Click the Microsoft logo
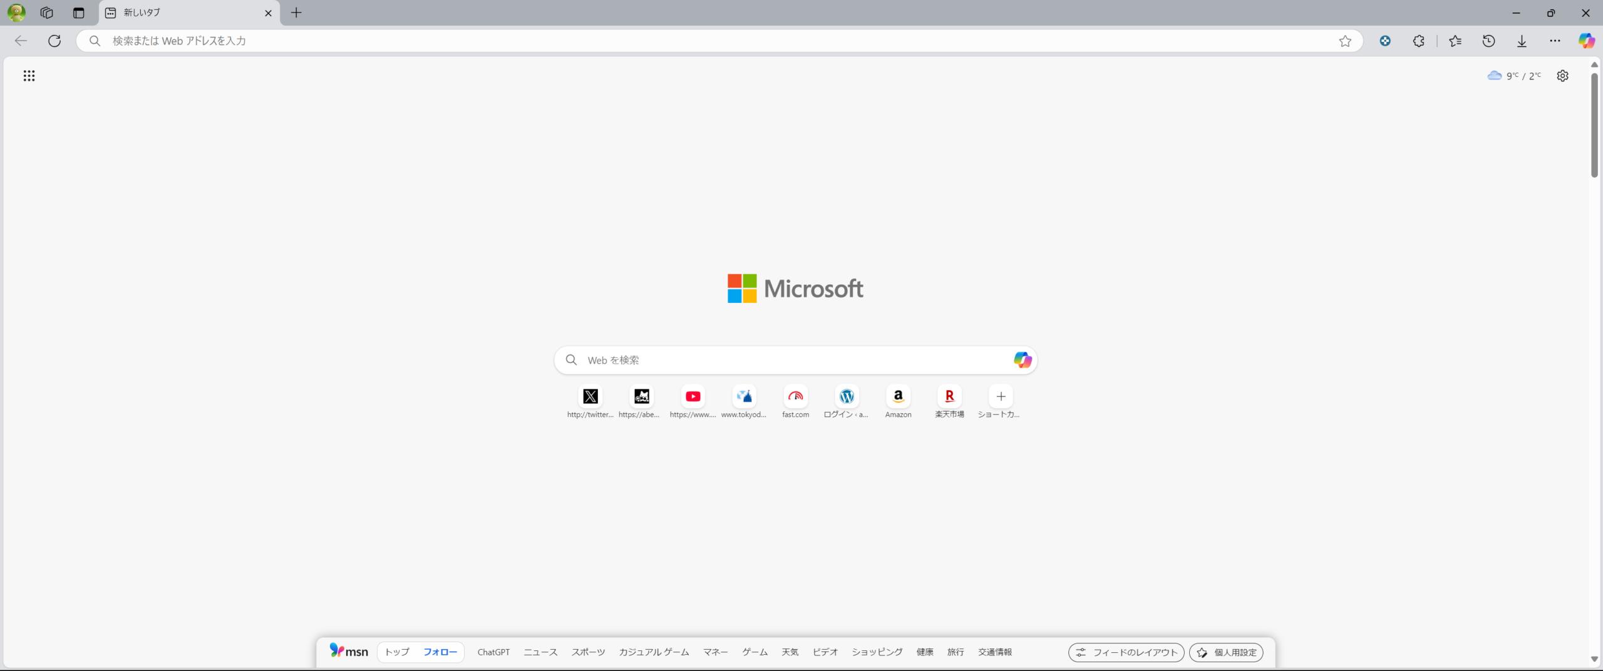Screen dimensions: 1603x671 [x=795, y=289]
